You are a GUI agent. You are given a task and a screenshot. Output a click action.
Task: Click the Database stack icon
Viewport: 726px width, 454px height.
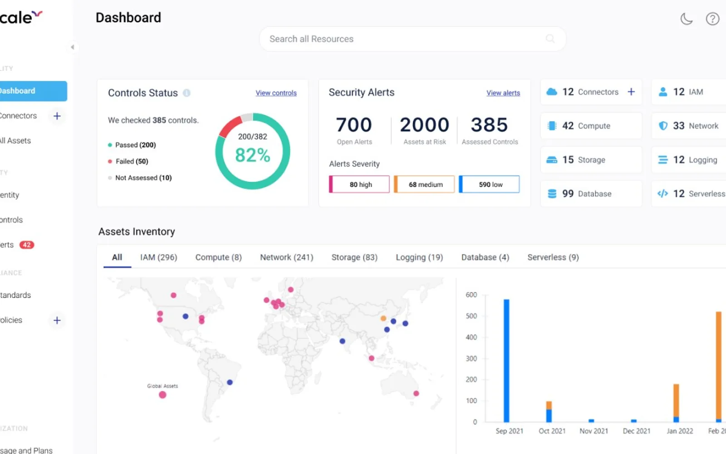[552, 194]
